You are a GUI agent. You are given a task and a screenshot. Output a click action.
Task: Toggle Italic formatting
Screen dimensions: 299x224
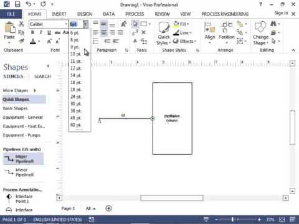(40, 32)
